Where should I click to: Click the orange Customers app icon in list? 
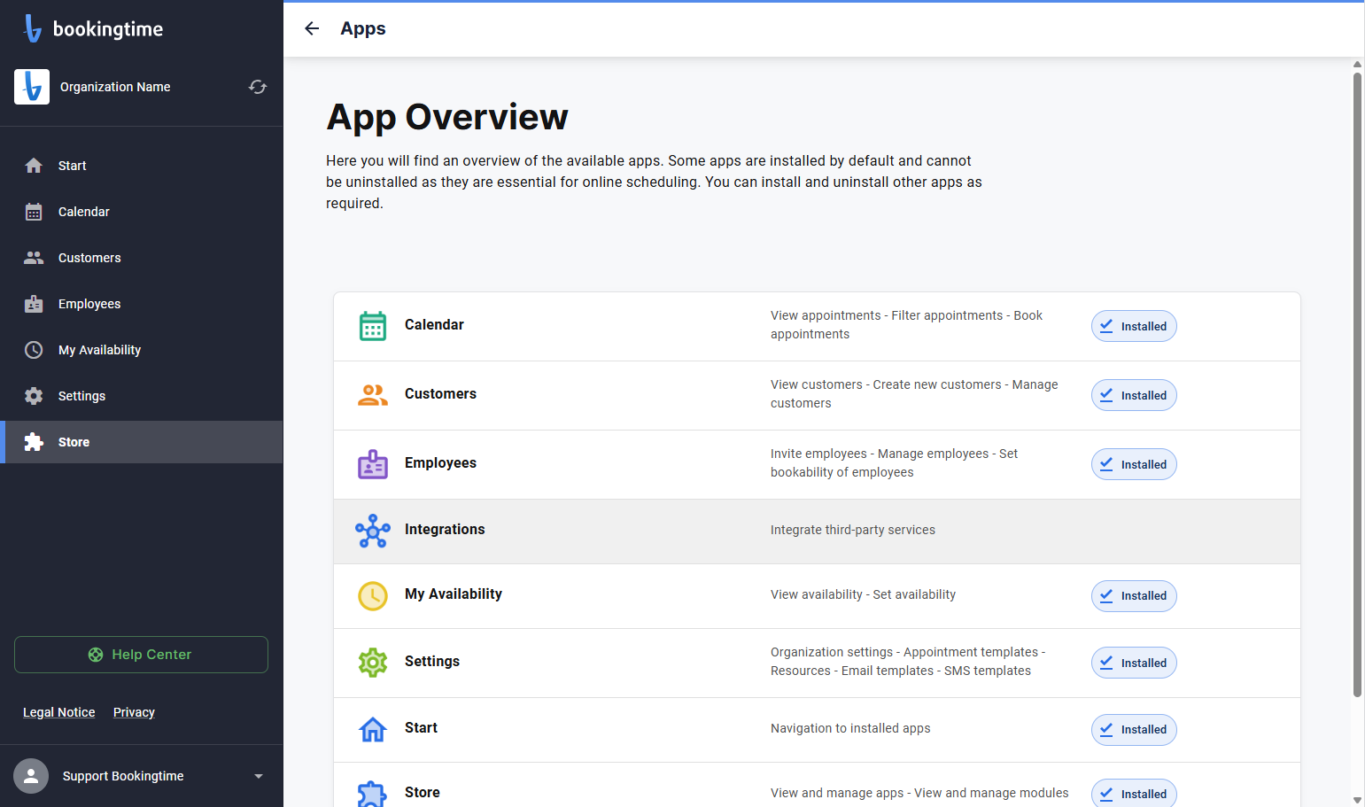373,395
